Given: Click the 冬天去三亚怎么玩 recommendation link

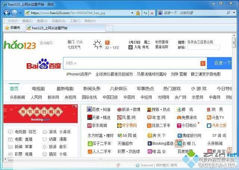Looking at the screenshot, I should [x=200, y=42].
